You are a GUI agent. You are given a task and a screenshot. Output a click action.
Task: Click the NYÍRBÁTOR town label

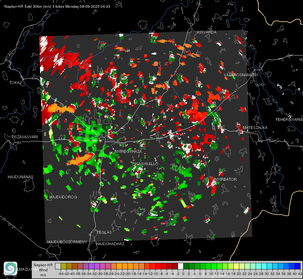(226, 179)
